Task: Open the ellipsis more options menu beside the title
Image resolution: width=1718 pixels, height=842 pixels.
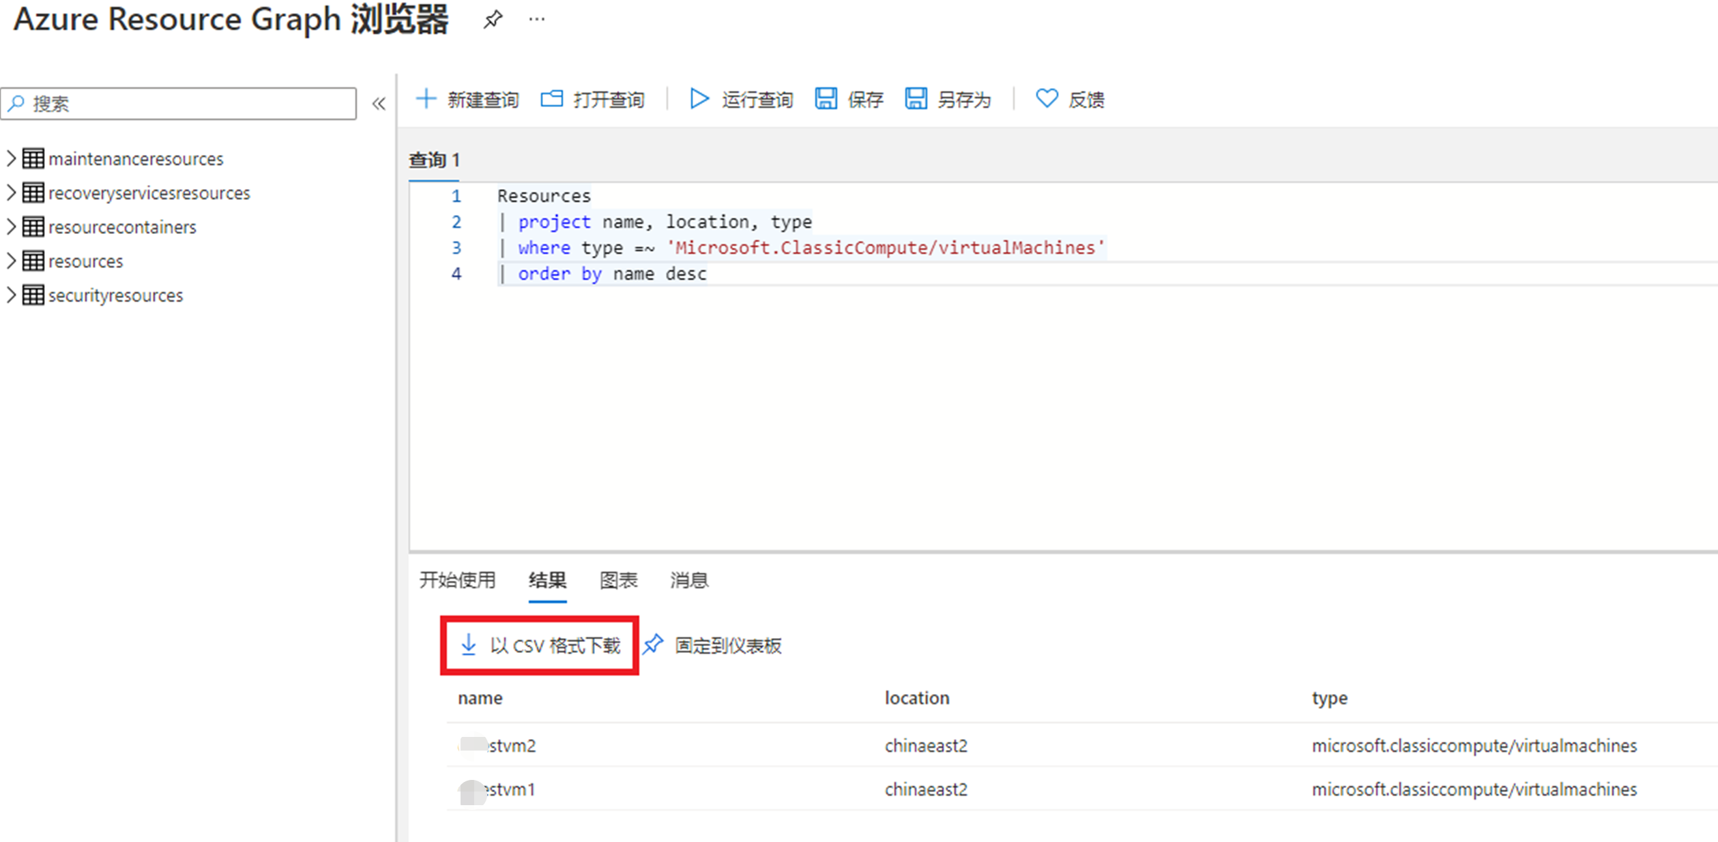Action: click(x=537, y=19)
